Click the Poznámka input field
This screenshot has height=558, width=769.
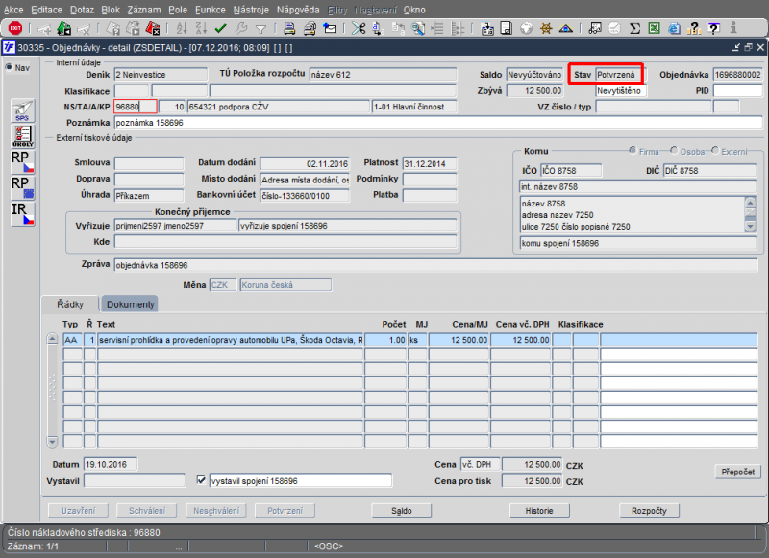433,123
